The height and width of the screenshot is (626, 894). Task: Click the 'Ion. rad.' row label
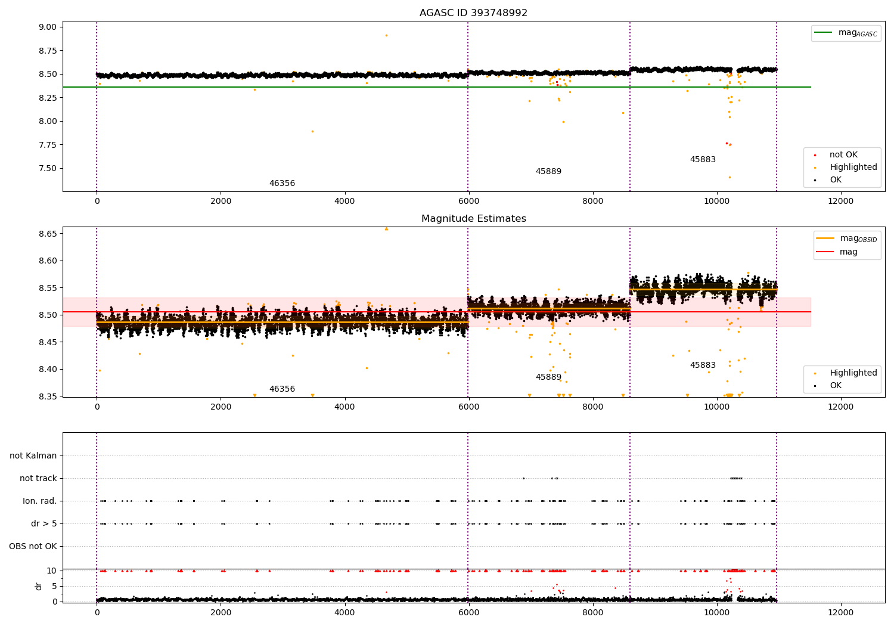(40, 501)
